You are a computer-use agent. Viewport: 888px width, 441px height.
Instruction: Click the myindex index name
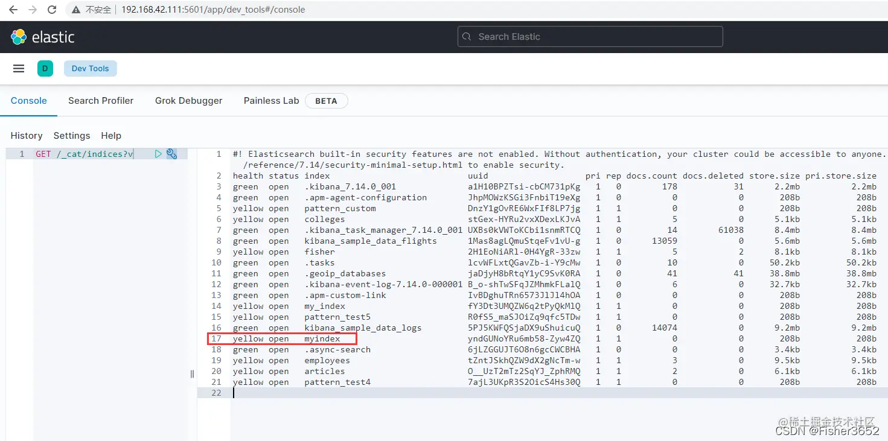click(322, 338)
